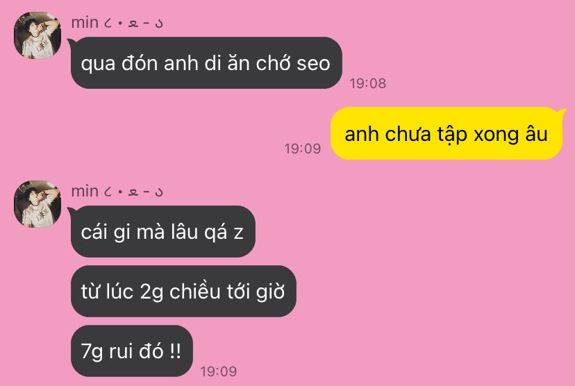The width and height of the screenshot is (575, 386).
Task: Tap the "từ lúc 2g chiều tới giờ" message
Action: (183, 291)
